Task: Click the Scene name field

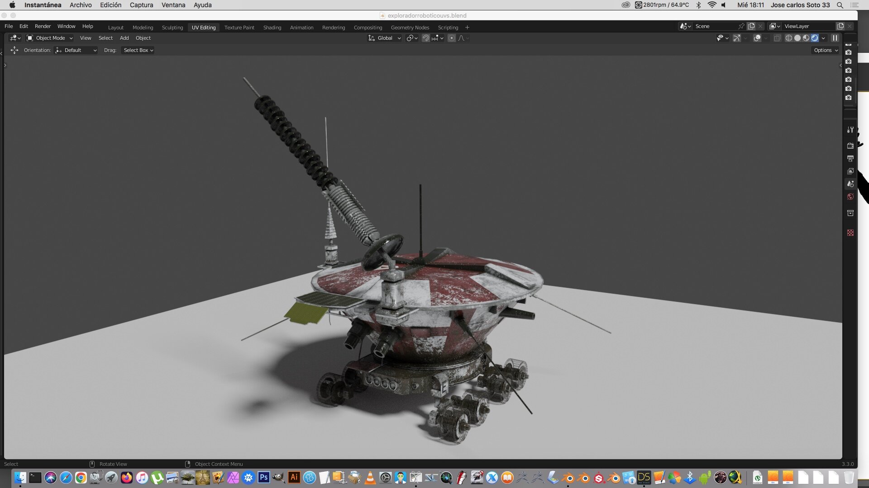Action: point(715,26)
